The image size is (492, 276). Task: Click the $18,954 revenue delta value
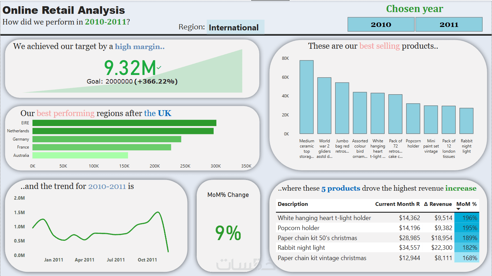(441, 238)
